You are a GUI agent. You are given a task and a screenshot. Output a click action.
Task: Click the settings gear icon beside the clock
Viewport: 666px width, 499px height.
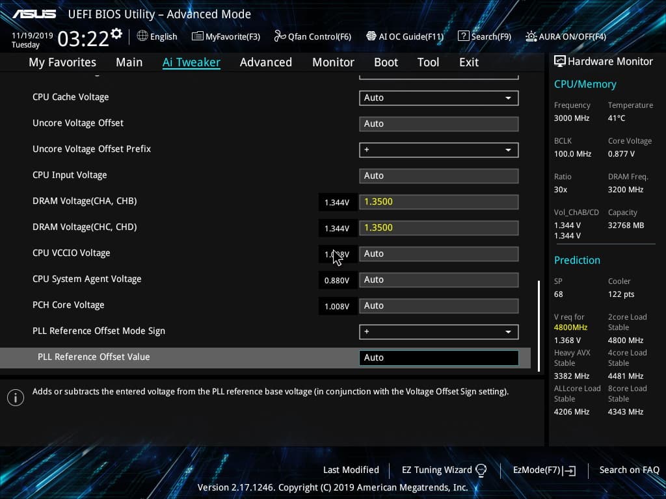click(116, 34)
